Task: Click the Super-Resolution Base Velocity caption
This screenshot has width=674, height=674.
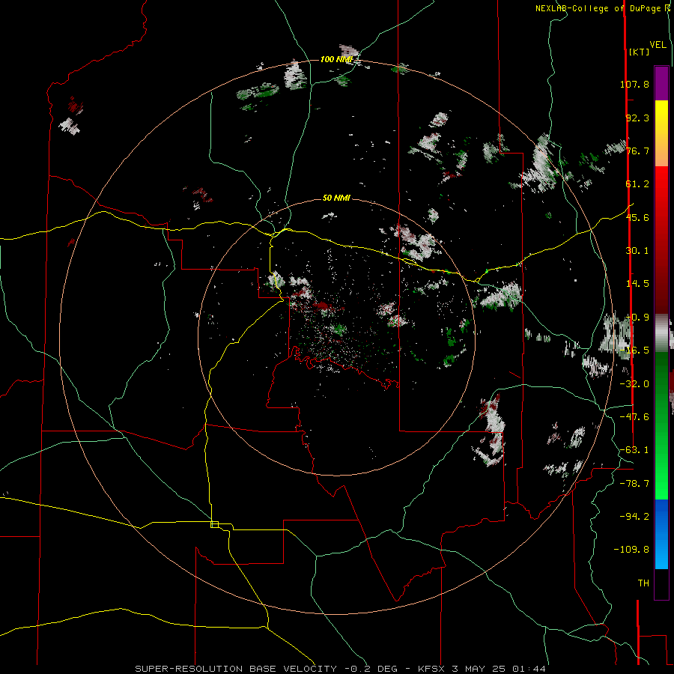Action: (341, 669)
